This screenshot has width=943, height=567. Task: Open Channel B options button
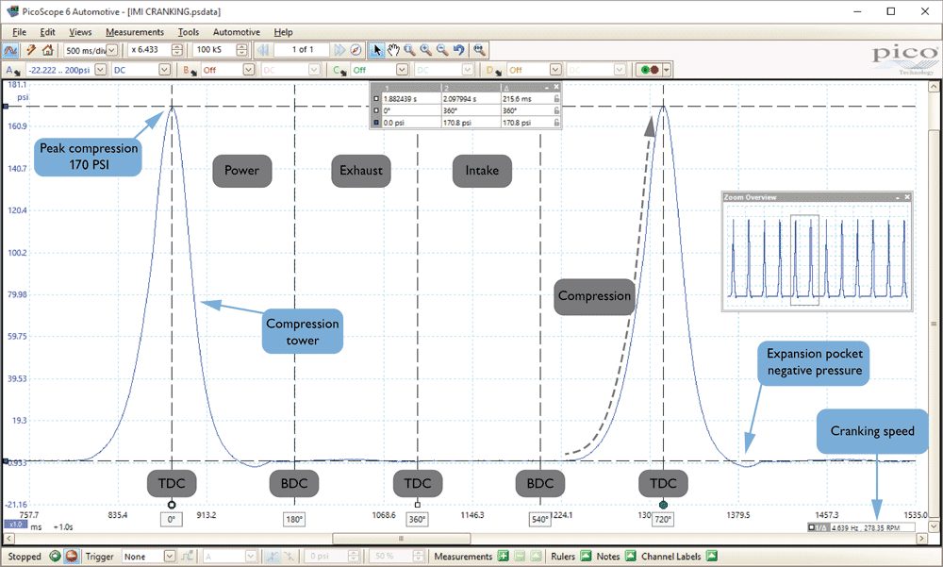point(190,71)
